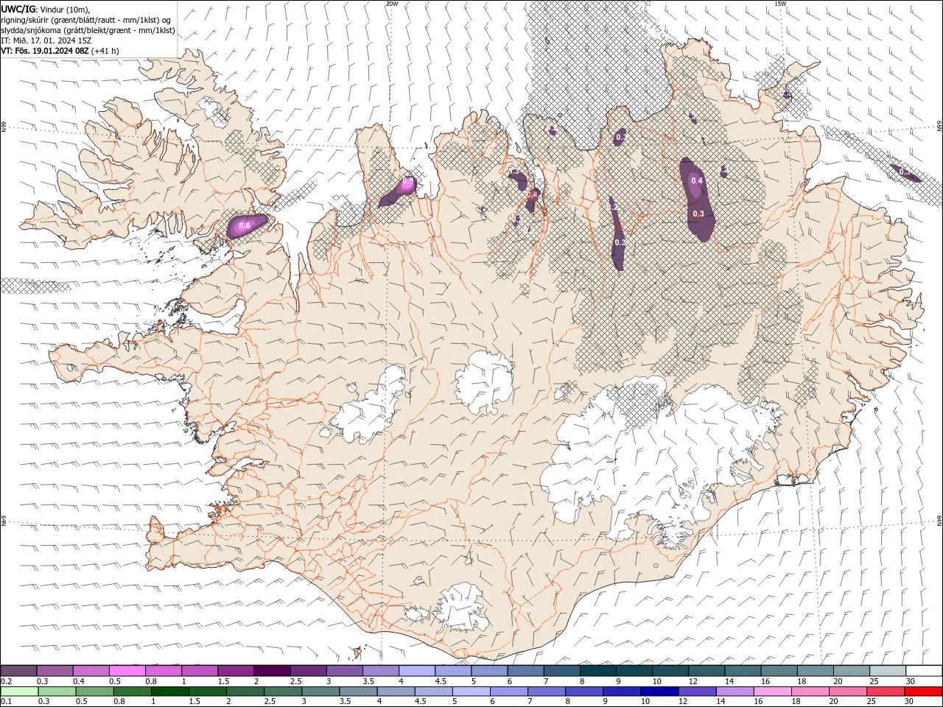Click the light lavender swatch at snow legend 4
The height and width of the screenshot is (707, 943).
coord(416,670)
